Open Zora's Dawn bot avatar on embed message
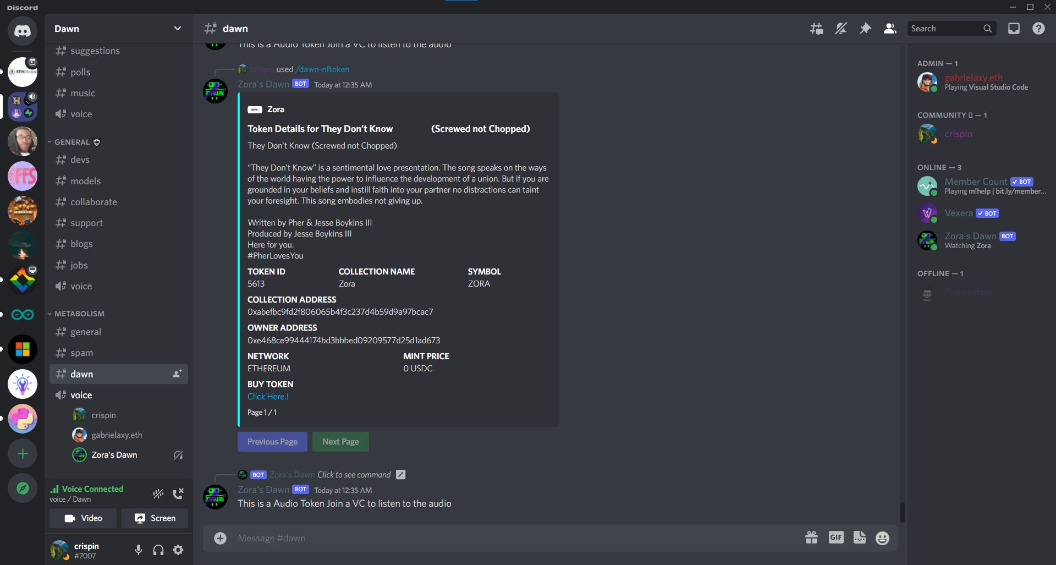The width and height of the screenshot is (1056, 565). pyautogui.click(x=216, y=92)
